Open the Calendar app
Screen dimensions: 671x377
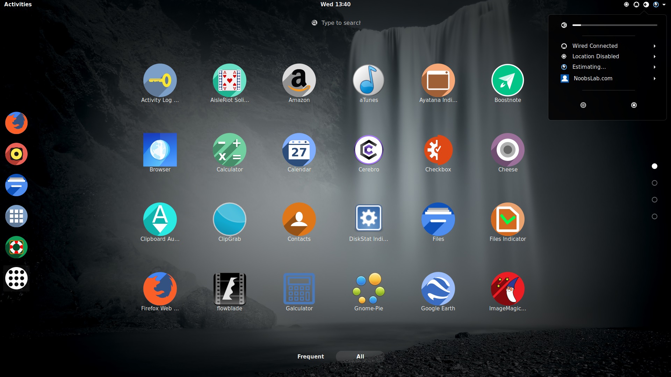tap(299, 153)
